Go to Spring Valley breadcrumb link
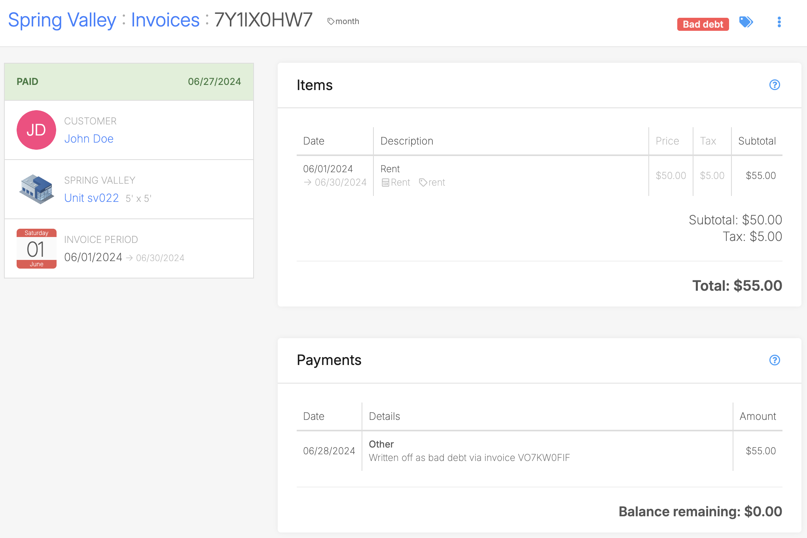The width and height of the screenshot is (807, 538). [62, 20]
